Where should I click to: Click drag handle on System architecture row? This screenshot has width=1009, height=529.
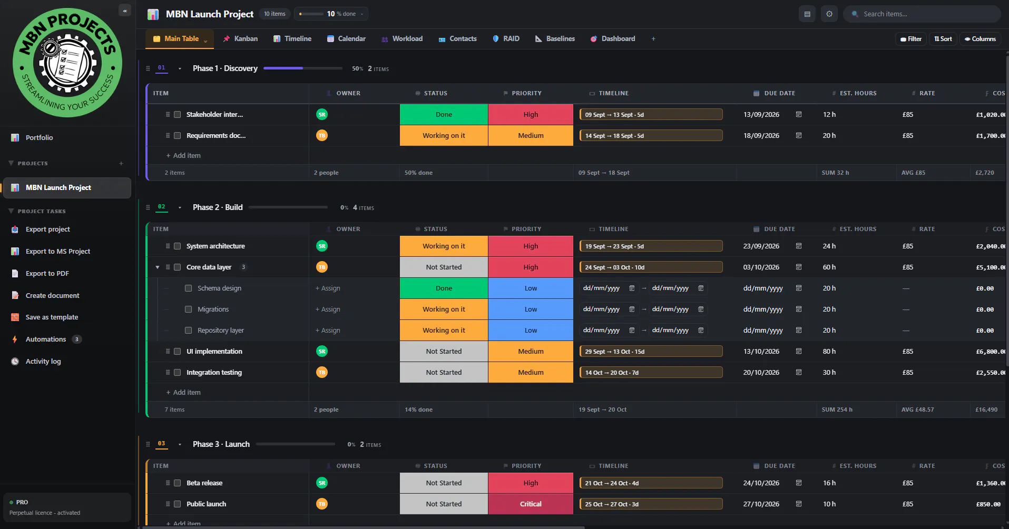168,246
